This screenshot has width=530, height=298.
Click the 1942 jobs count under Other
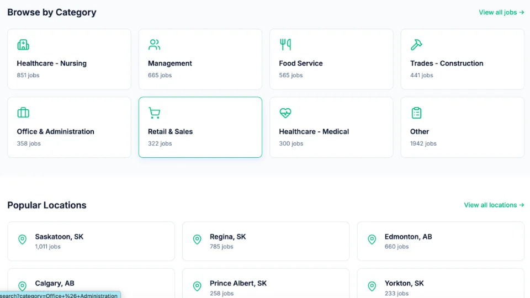coord(423,143)
